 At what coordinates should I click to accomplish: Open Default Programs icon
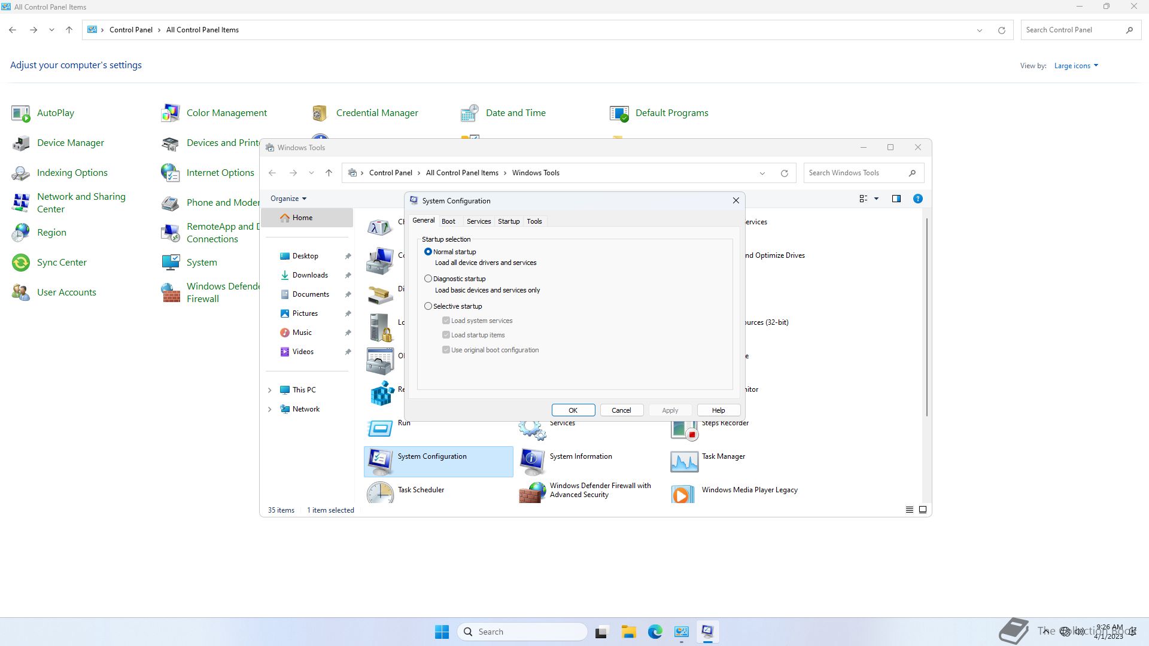point(619,113)
